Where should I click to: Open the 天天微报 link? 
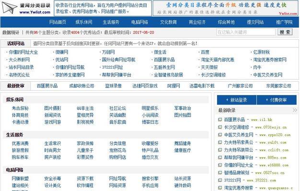209,67
